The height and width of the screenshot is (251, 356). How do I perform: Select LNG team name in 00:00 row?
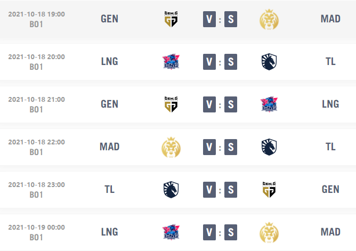click(109, 232)
